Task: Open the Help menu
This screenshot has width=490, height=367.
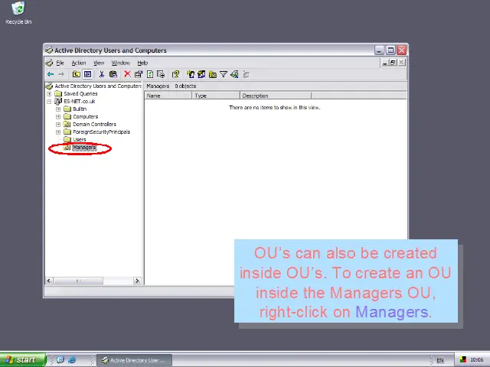Action: [142, 63]
